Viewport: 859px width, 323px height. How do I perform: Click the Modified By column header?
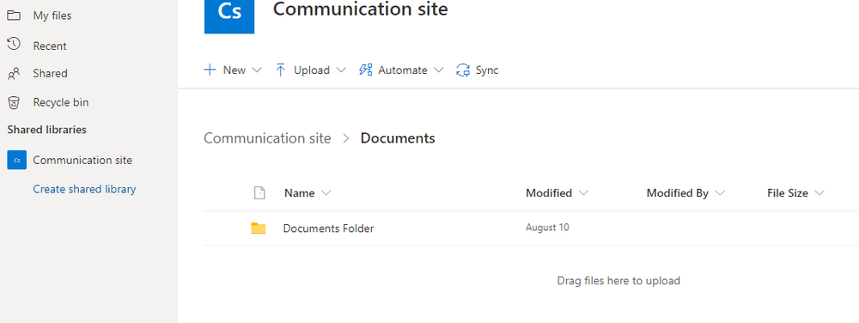pos(678,193)
